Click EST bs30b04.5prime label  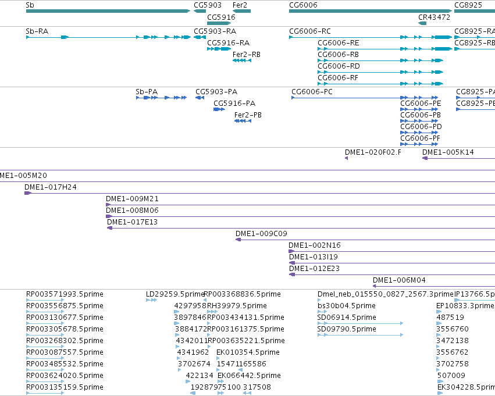(347, 306)
